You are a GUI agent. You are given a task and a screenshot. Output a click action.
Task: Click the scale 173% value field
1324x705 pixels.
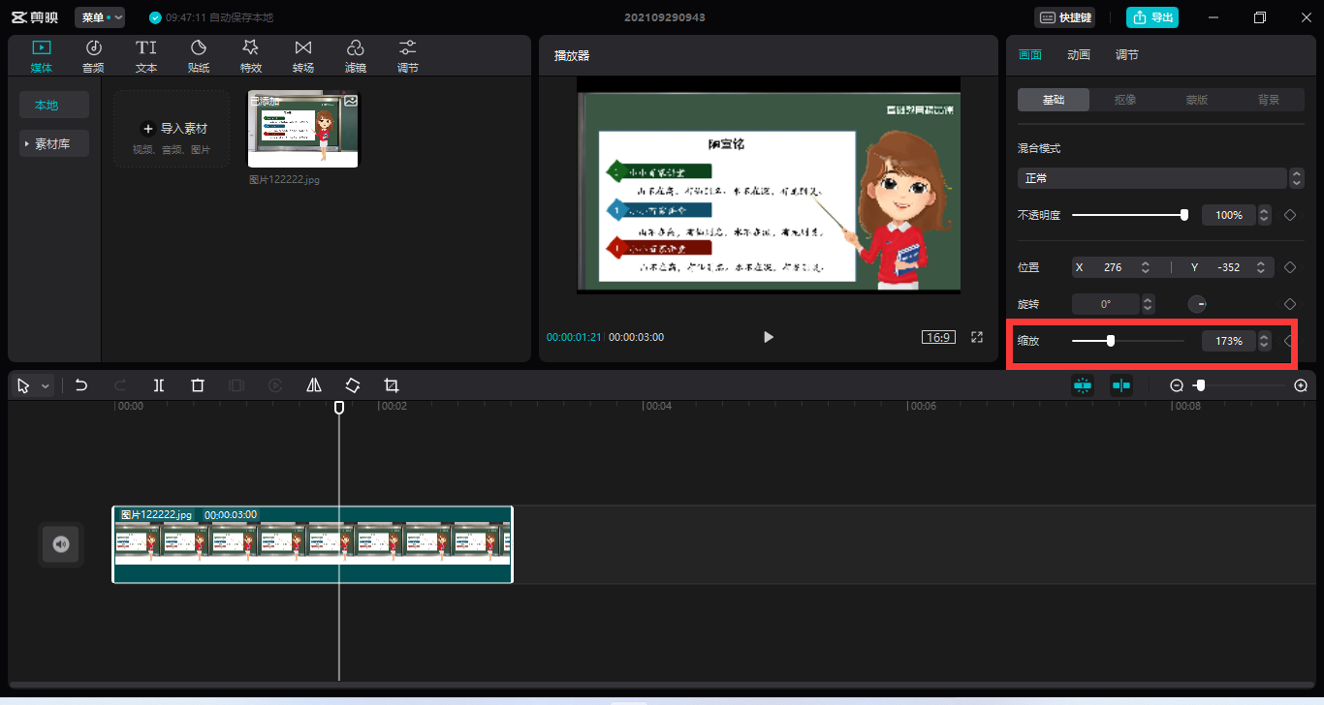(x=1229, y=341)
